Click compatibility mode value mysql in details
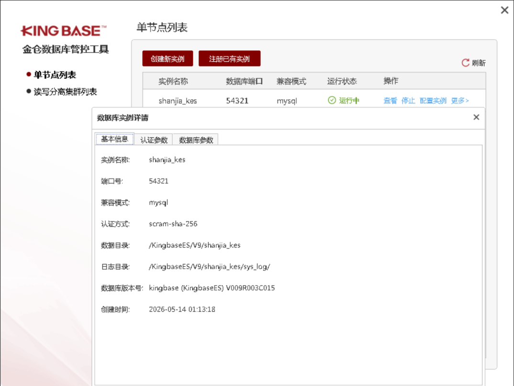514x386 pixels. click(158, 203)
